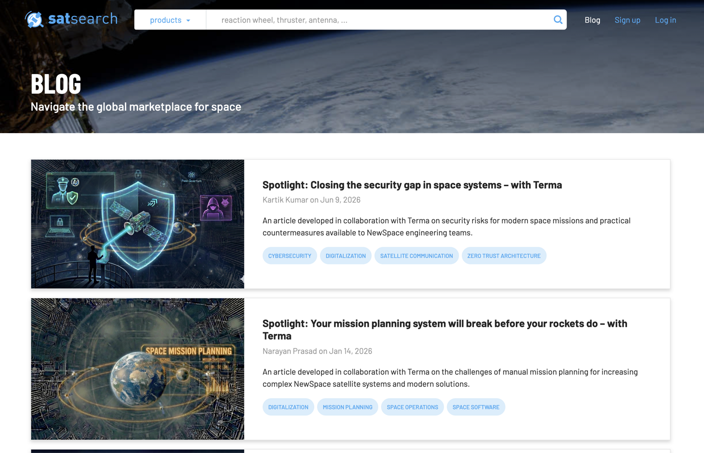Filter by MISSION PLANNING tag
This screenshot has width=704, height=453.
(x=347, y=407)
